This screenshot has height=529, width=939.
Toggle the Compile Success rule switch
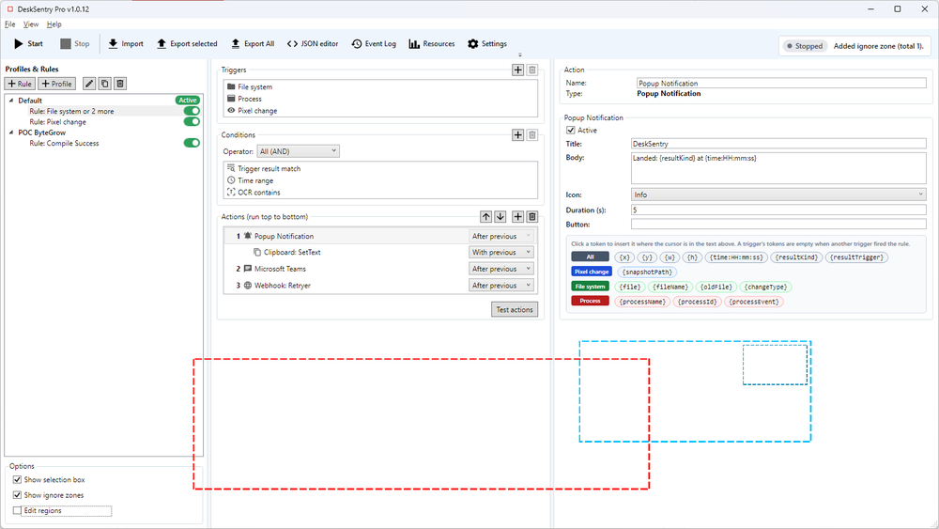pos(192,143)
